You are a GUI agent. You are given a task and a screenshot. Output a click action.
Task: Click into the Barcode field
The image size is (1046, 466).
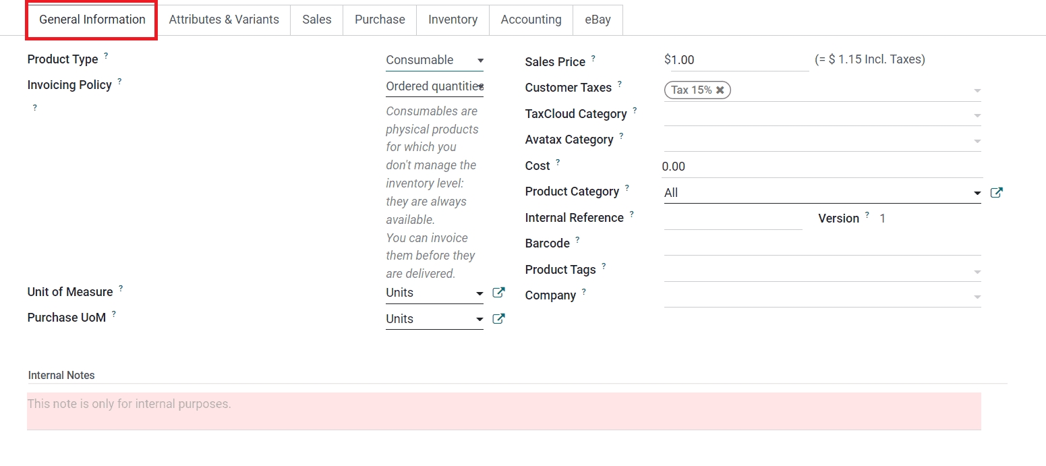click(x=821, y=244)
